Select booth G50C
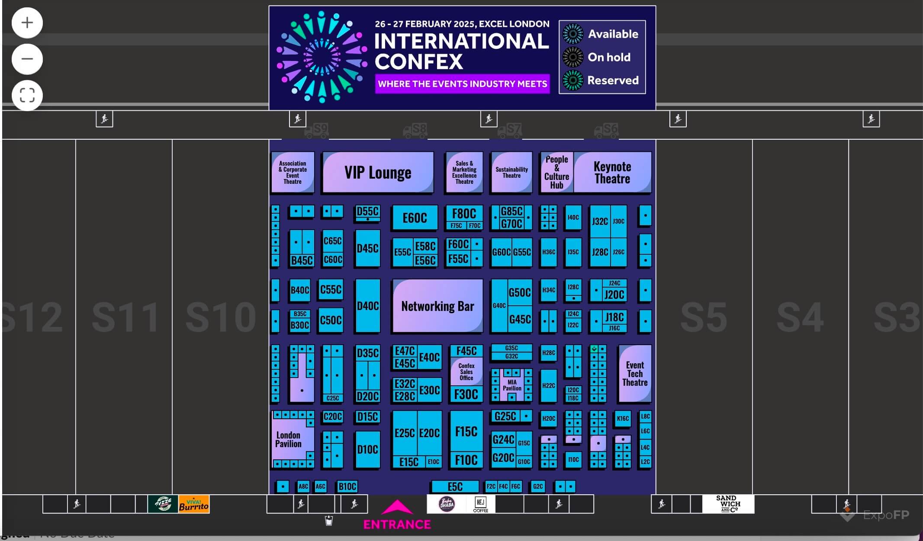The image size is (923, 541). 520,292
